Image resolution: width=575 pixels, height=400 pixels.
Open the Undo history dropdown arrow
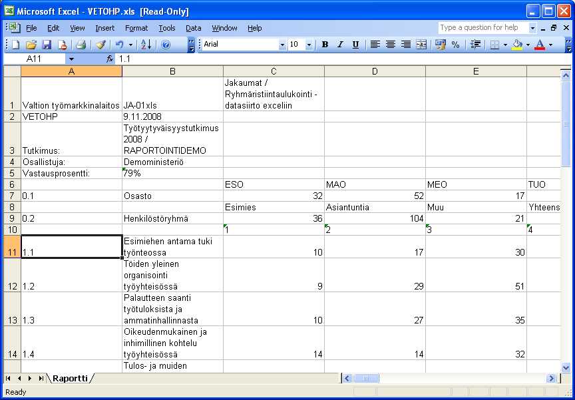click(130, 45)
